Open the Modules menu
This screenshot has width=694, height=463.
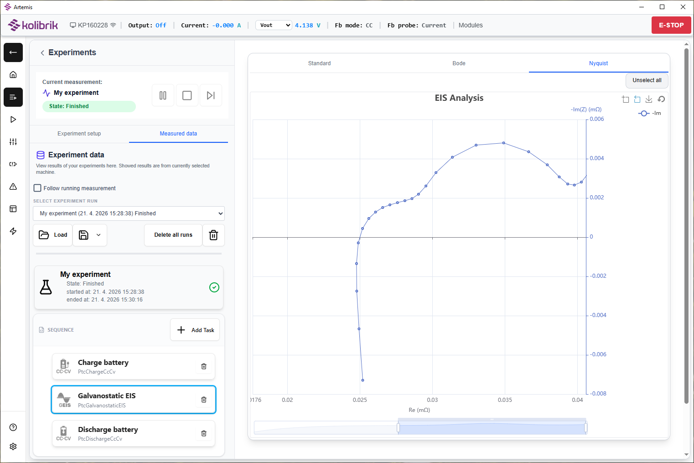click(471, 25)
